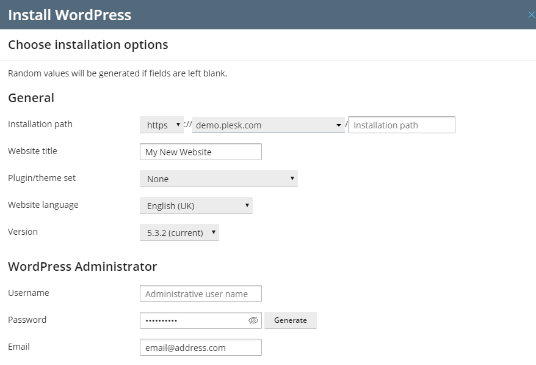Screen dimensions: 536x365
Task: Open the Plugin/theme set dropdown showing None
Action: point(219,179)
